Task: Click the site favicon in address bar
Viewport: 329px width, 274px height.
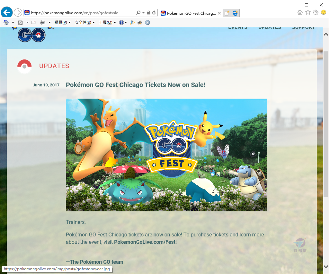Action: click(27, 13)
